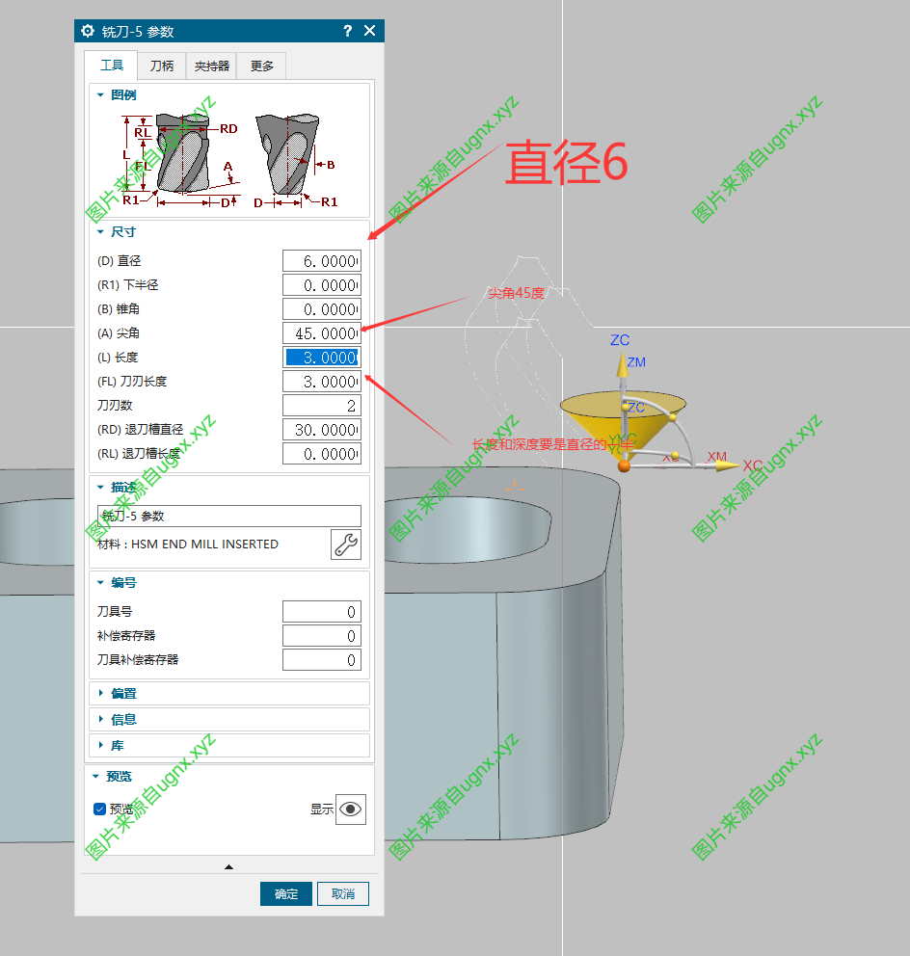The width and height of the screenshot is (910, 956).
Task: Toggle the 预览 preview checkbox
Action: pyautogui.click(x=99, y=810)
